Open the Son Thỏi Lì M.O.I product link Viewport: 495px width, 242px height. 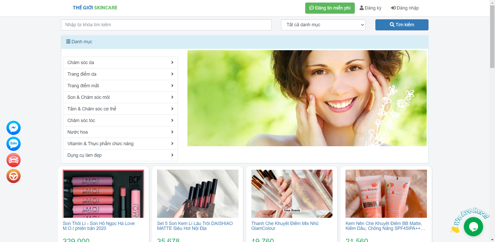pyautogui.click(x=99, y=226)
